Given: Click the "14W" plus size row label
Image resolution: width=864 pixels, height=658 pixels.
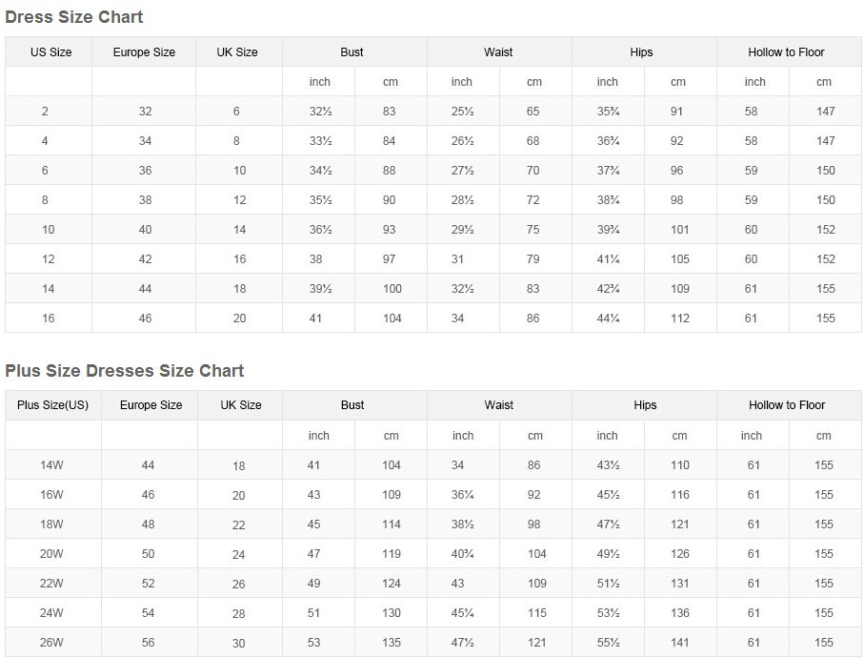Looking at the screenshot, I should 51,465.
